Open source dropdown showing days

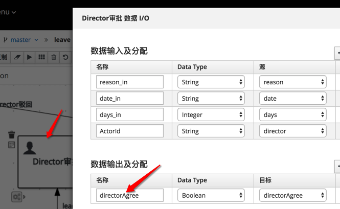(292, 114)
